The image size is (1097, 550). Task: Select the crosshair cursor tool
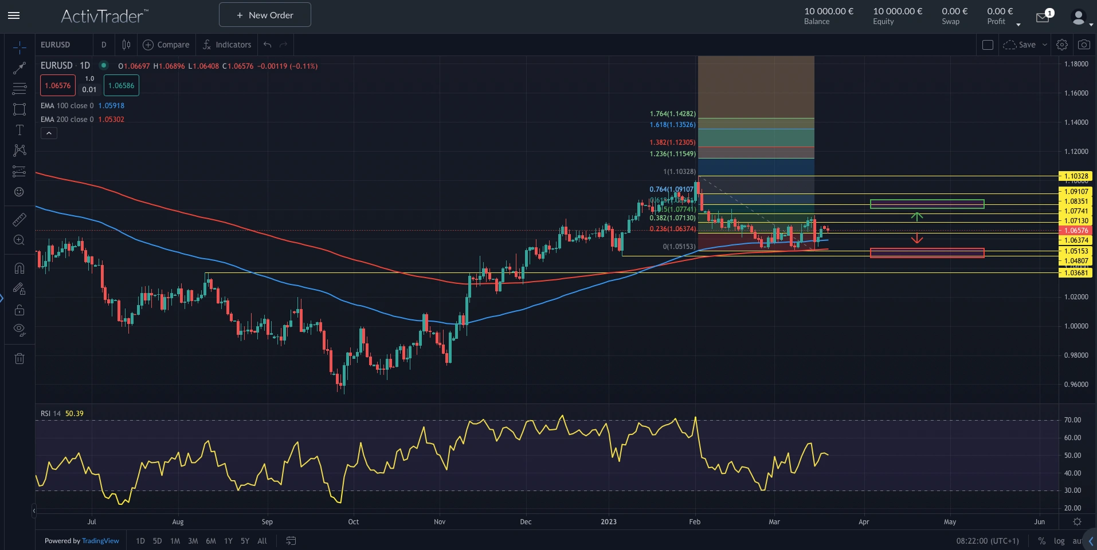[x=19, y=47]
